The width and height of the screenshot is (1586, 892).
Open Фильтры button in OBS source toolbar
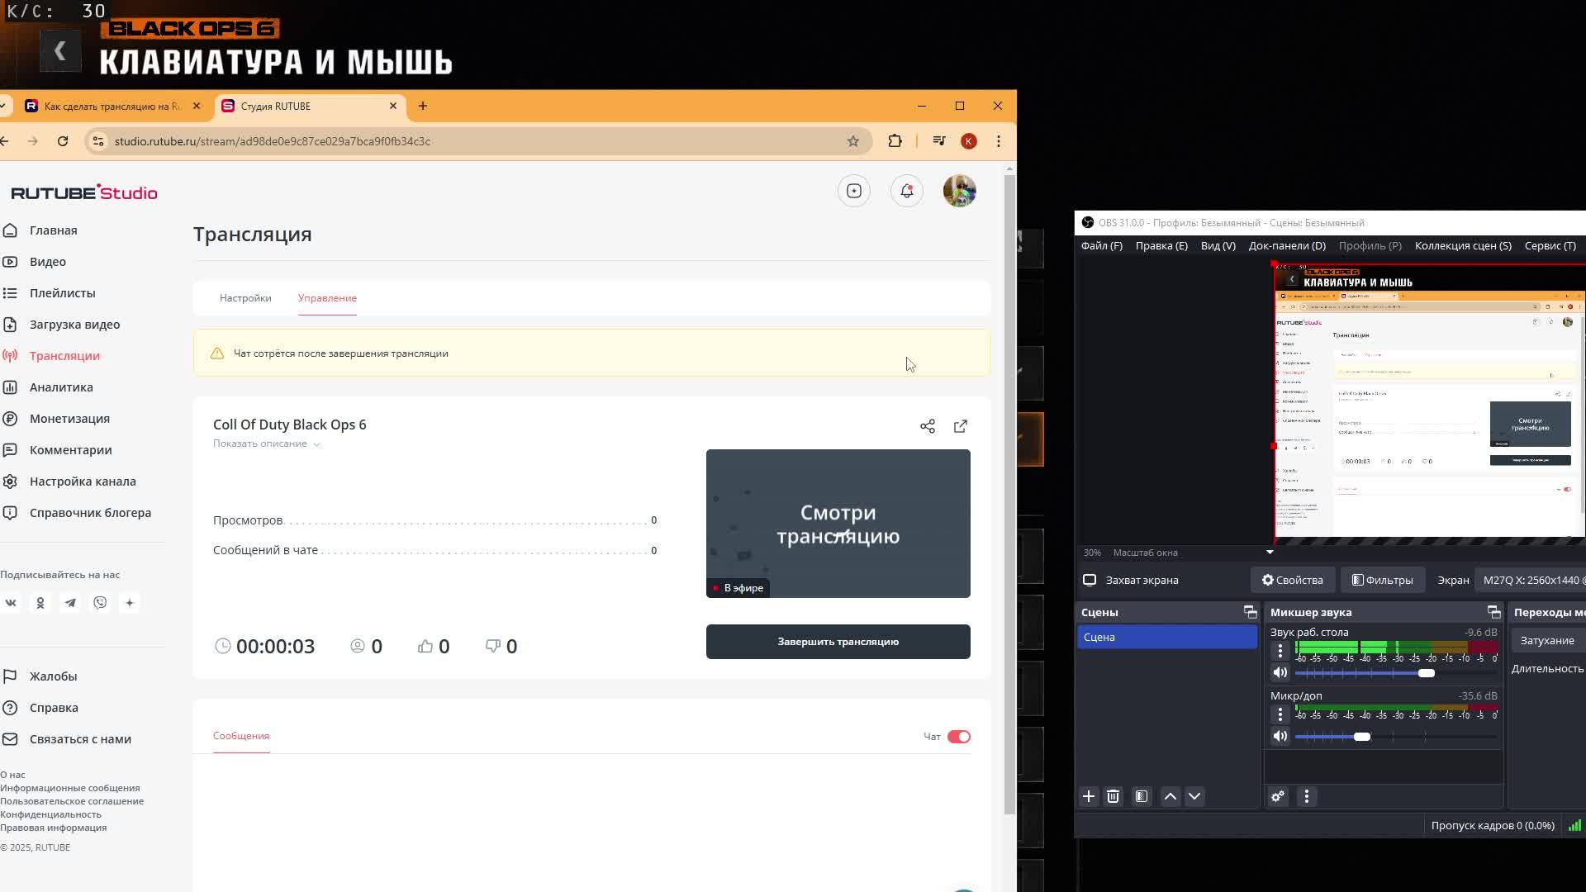click(x=1382, y=580)
